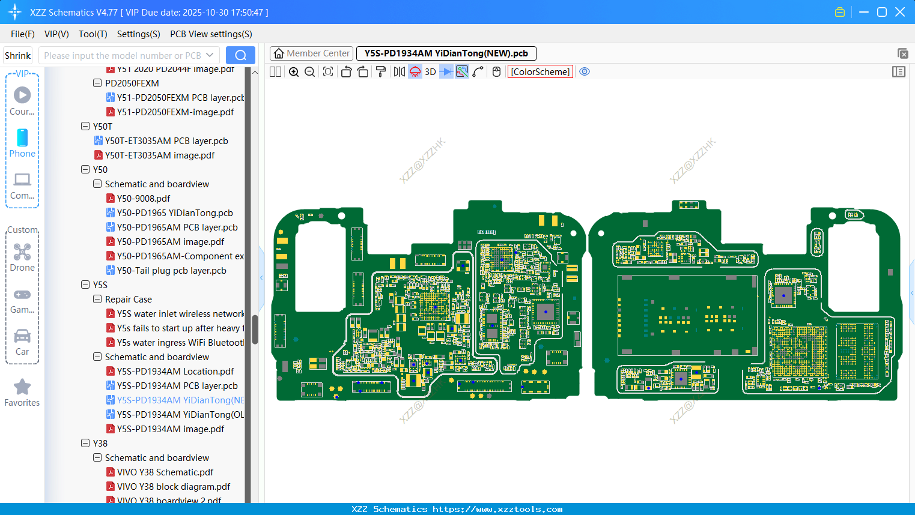Zoom in on the PCB view
This screenshot has height=515, width=915.
tap(294, 71)
